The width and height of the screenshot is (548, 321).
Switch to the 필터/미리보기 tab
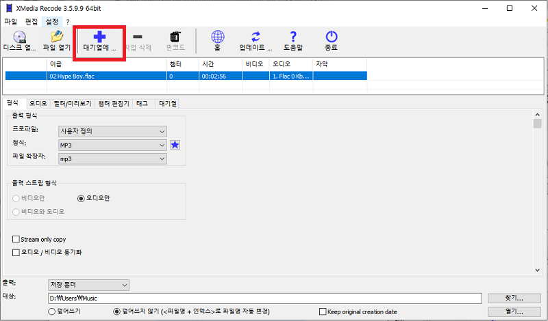pos(73,104)
